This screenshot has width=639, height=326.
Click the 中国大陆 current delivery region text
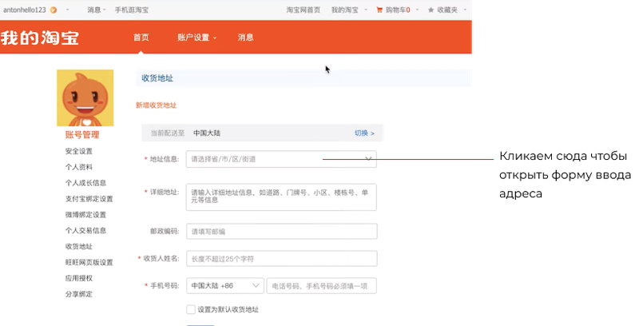point(207,133)
